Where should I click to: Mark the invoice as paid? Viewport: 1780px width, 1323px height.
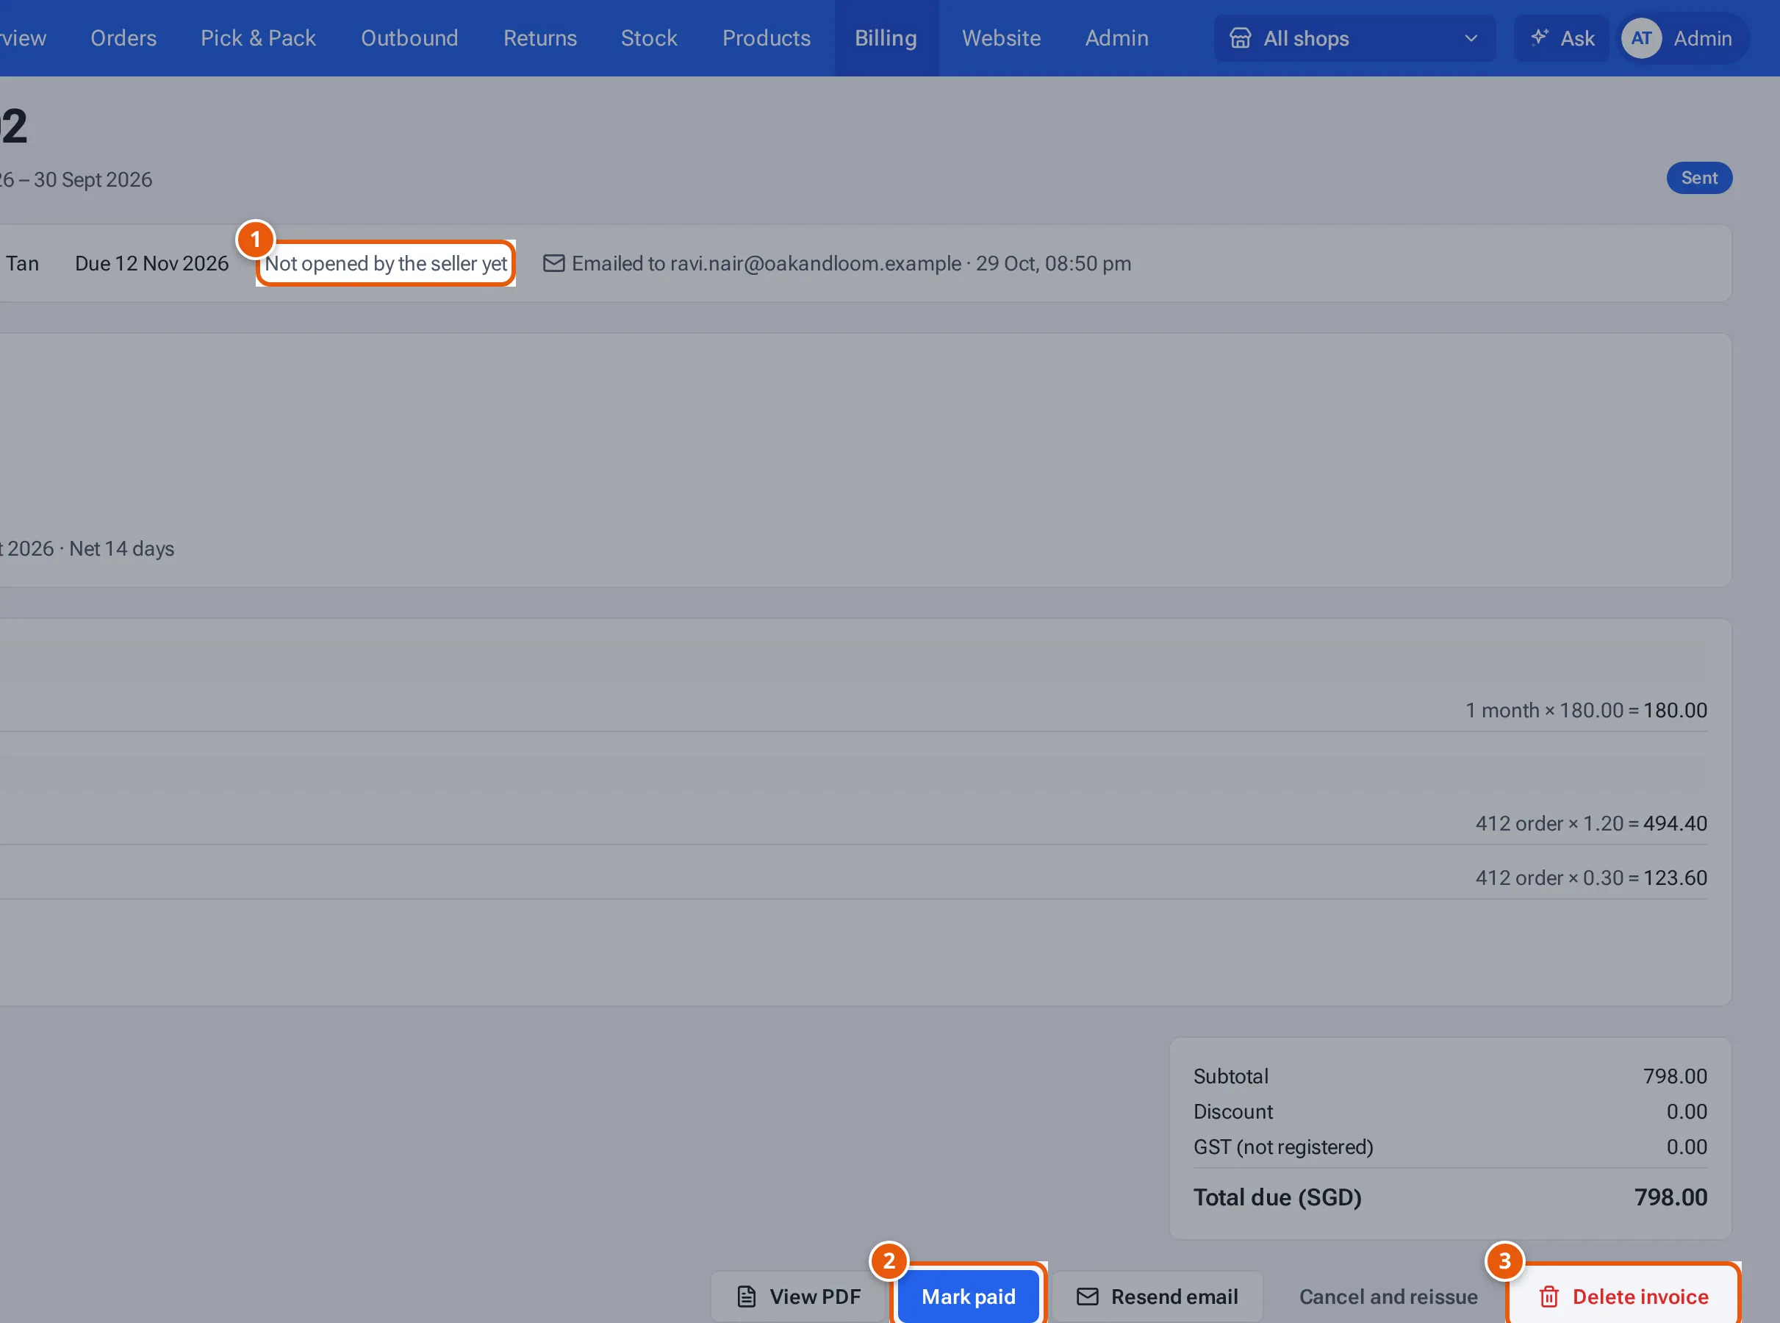[x=968, y=1296]
